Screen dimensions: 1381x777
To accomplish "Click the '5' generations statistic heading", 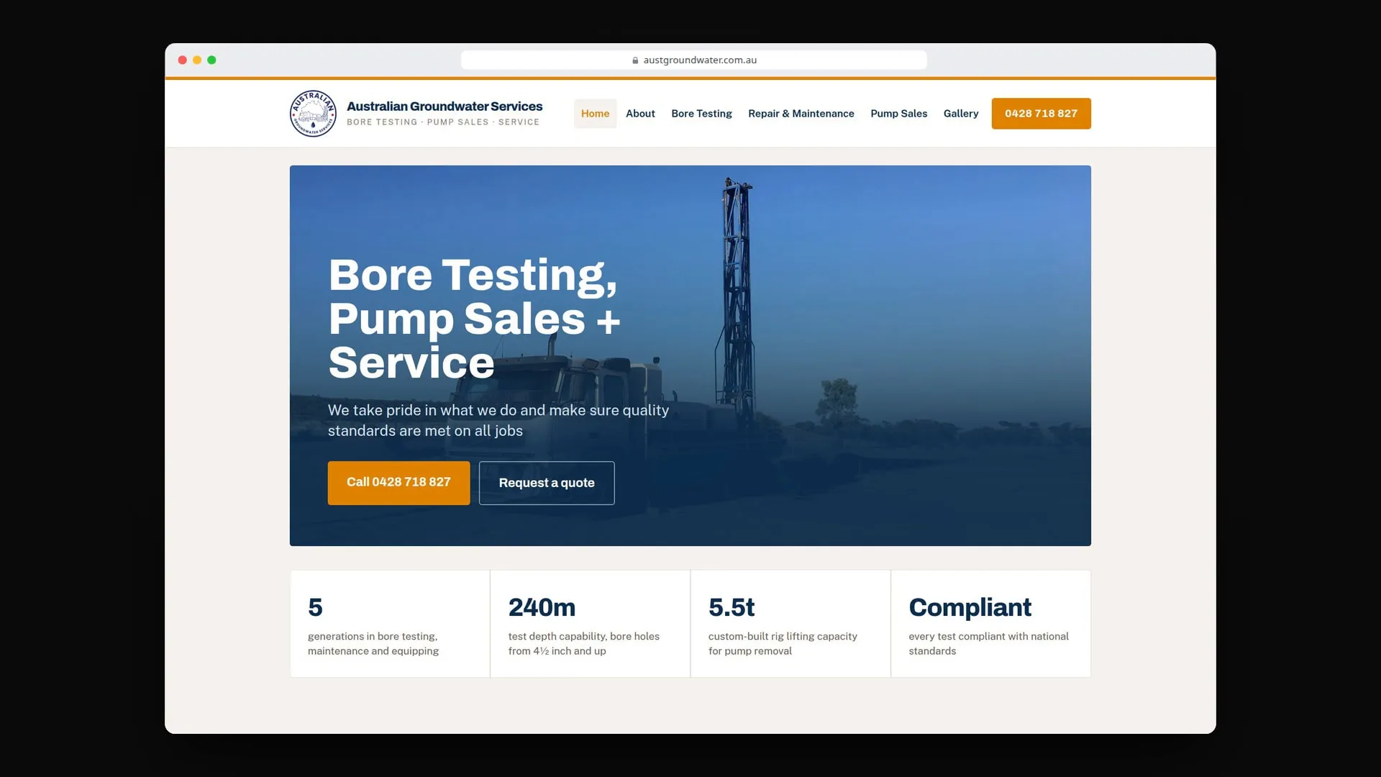I will click(315, 607).
